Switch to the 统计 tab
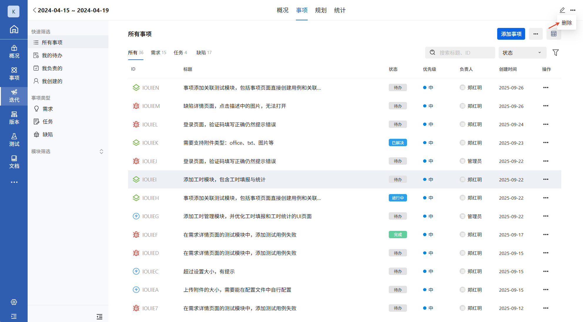 click(x=340, y=10)
